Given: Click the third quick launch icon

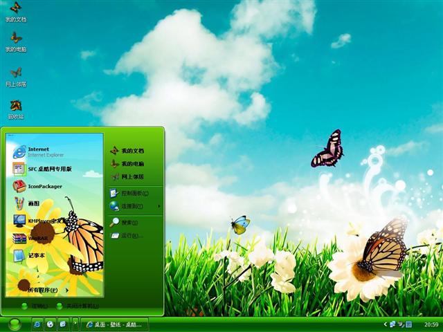Looking at the screenshot, I should coord(63,324).
